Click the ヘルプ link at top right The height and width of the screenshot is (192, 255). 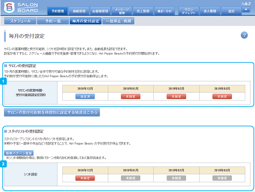[246, 3]
